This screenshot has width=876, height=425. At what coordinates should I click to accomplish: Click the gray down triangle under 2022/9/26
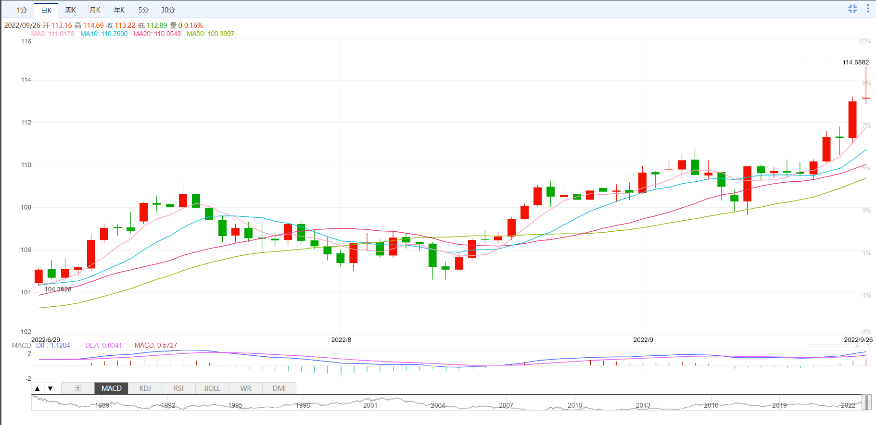(x=868, y=345)
